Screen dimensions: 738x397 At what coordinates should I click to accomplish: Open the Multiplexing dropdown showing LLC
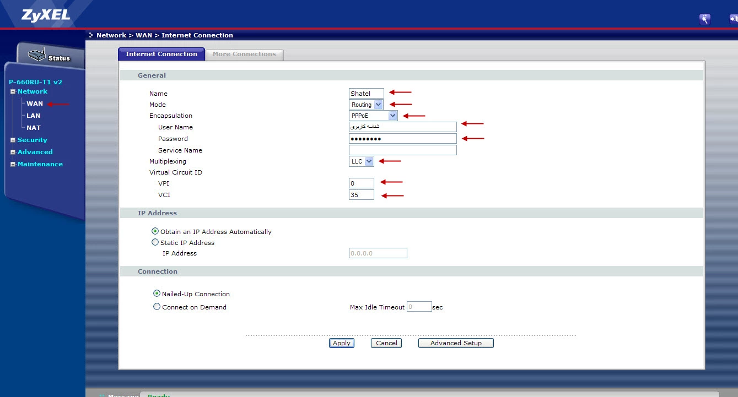(362, 161)
